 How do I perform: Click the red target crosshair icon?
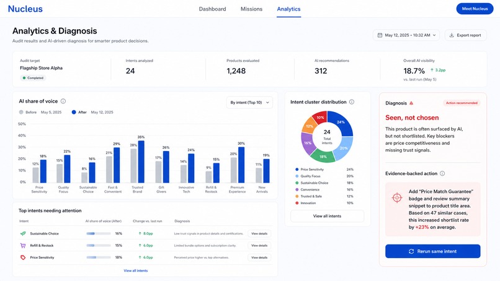coord(397,198)
